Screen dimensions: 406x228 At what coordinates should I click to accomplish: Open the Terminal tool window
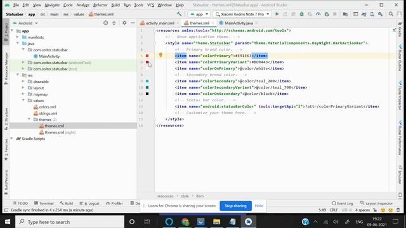pos(44,203)
